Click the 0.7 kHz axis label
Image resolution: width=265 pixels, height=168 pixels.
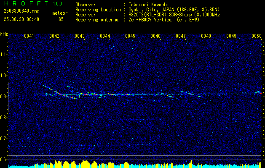click(x=4, y=139)
